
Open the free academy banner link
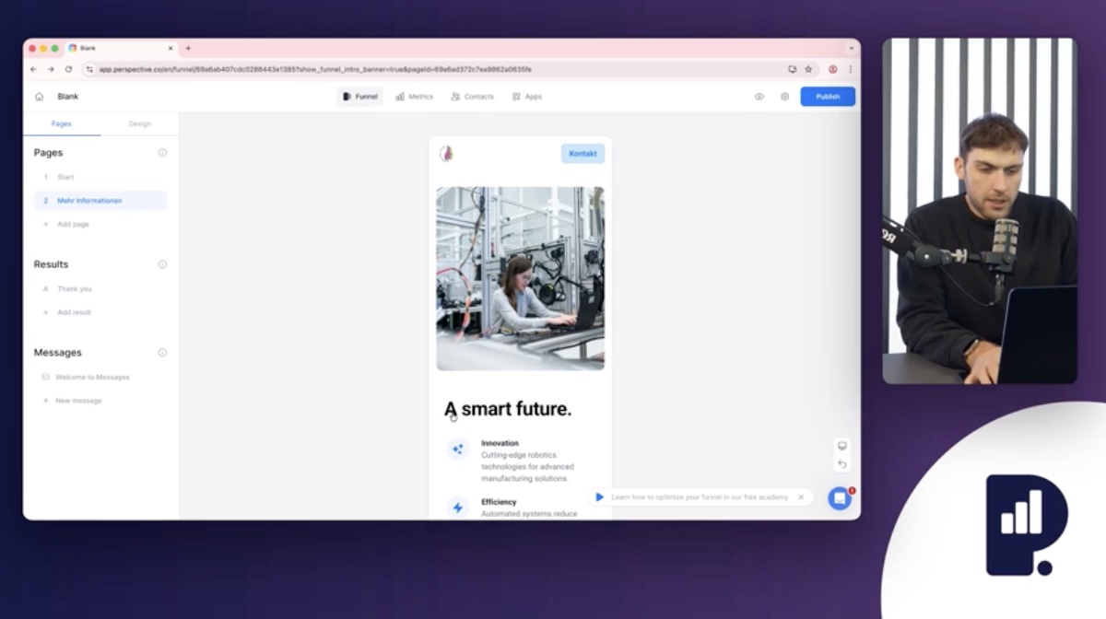coord(700,497)
